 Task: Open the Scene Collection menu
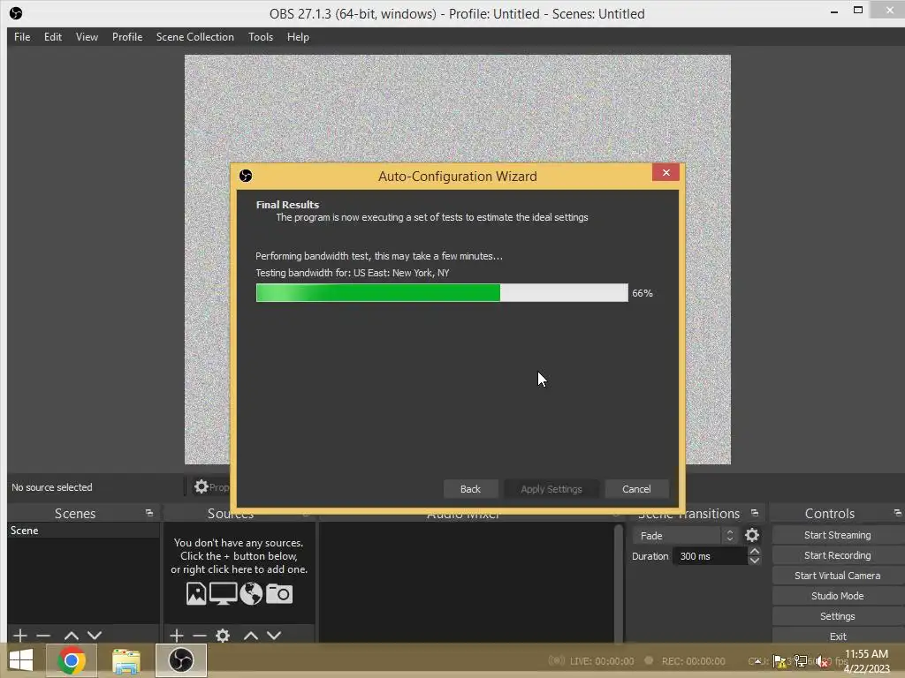pyautogui.click(x=195, y=37)
